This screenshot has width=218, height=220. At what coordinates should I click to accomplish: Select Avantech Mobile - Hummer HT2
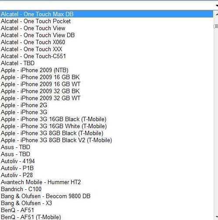tap(107, 182)
